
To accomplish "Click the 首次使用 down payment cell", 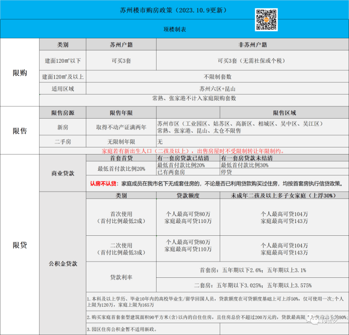I will (x=121, y=217).
